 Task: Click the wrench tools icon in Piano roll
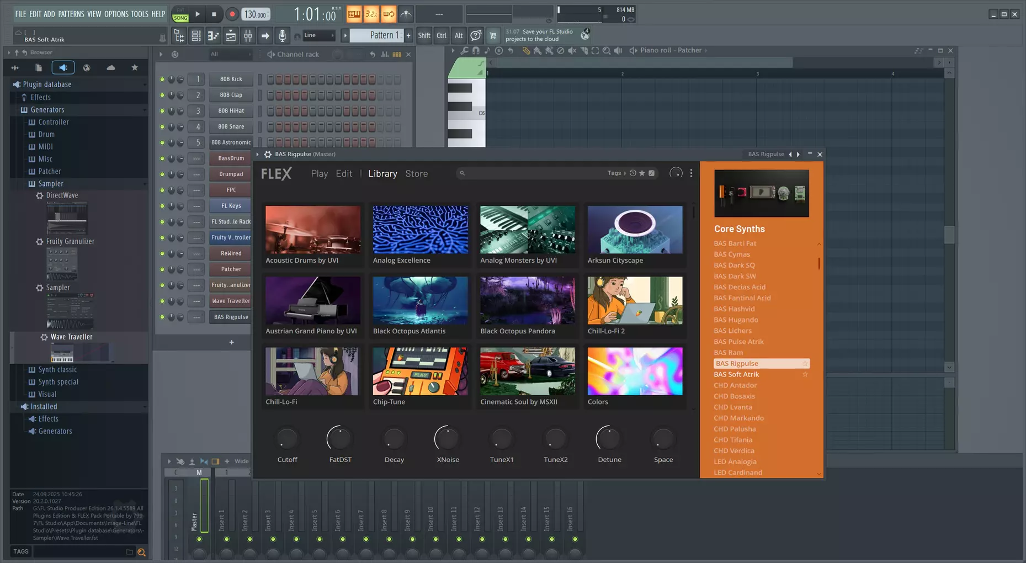(x=464, y=51)
